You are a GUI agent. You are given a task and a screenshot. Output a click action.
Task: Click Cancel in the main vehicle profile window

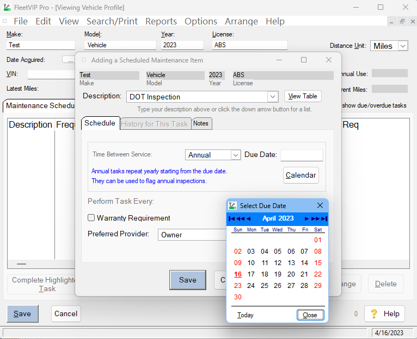[66, 313]
